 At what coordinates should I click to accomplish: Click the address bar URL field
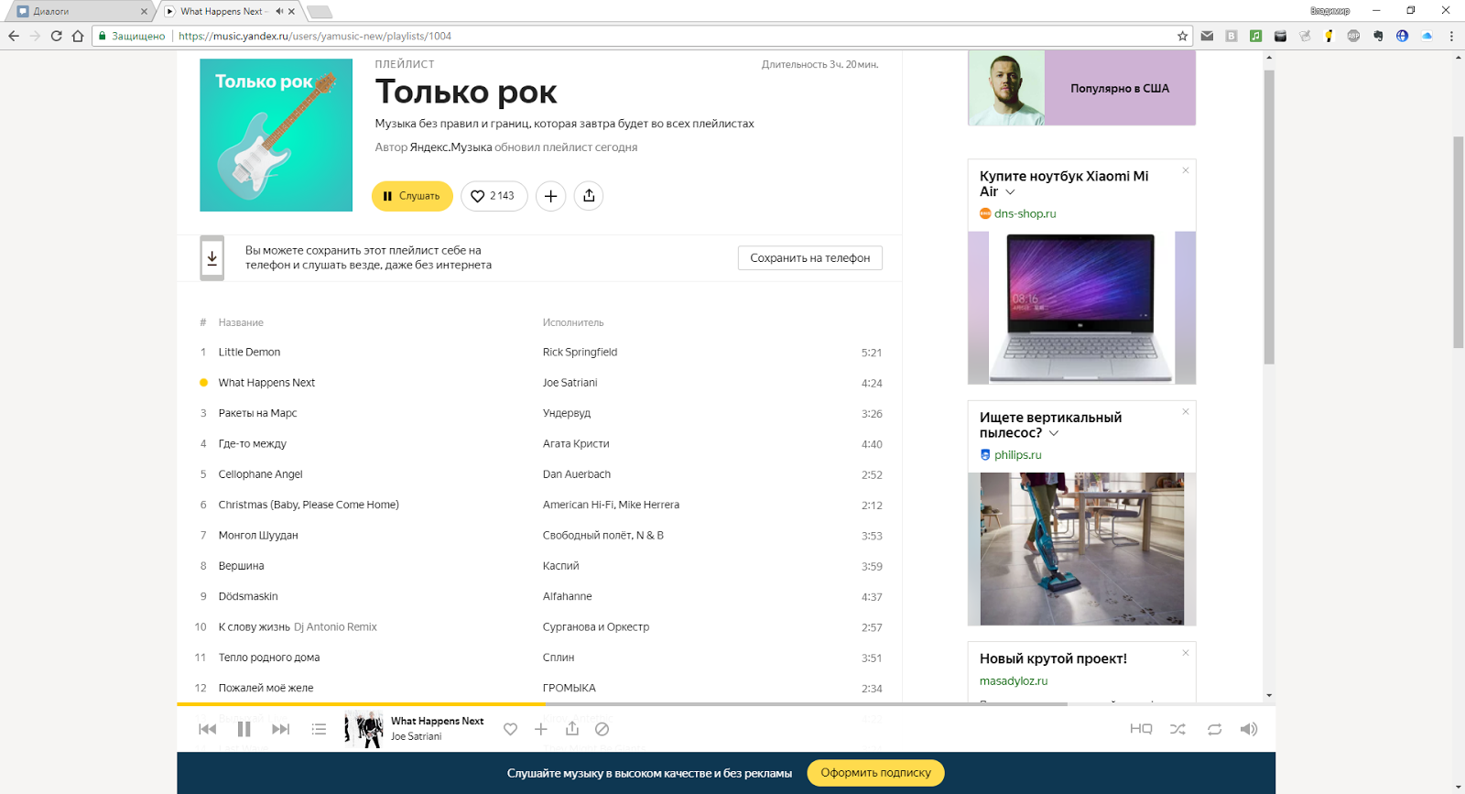coord(641,36)
